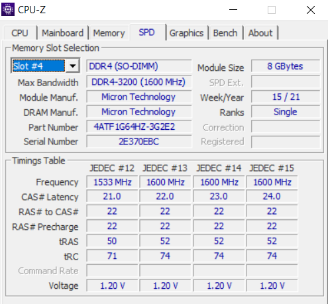
Task: Click JEDEC #14 RAS# Precharge 22 cell
Action: click(219, 226)
